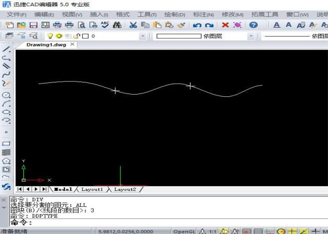The width and height of the screenshot is (328, 234).
Task: Switch to the Layout1 tab
Action: tap(92, 189)
